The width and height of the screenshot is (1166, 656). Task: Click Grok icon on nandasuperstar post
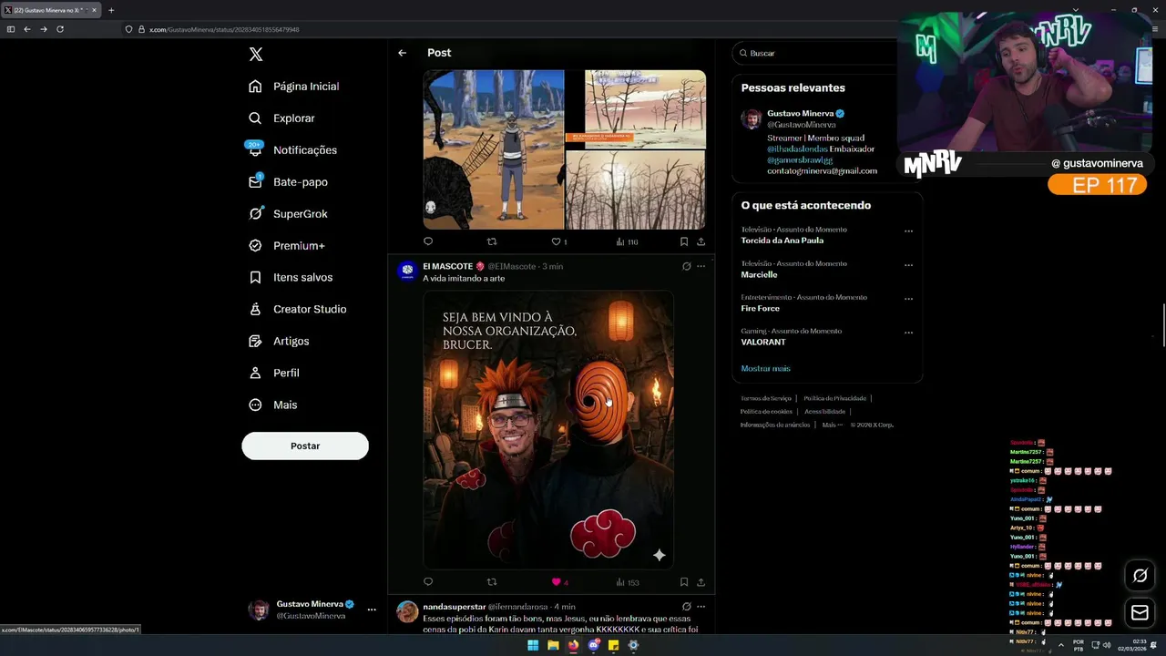[x=686, y=606]
